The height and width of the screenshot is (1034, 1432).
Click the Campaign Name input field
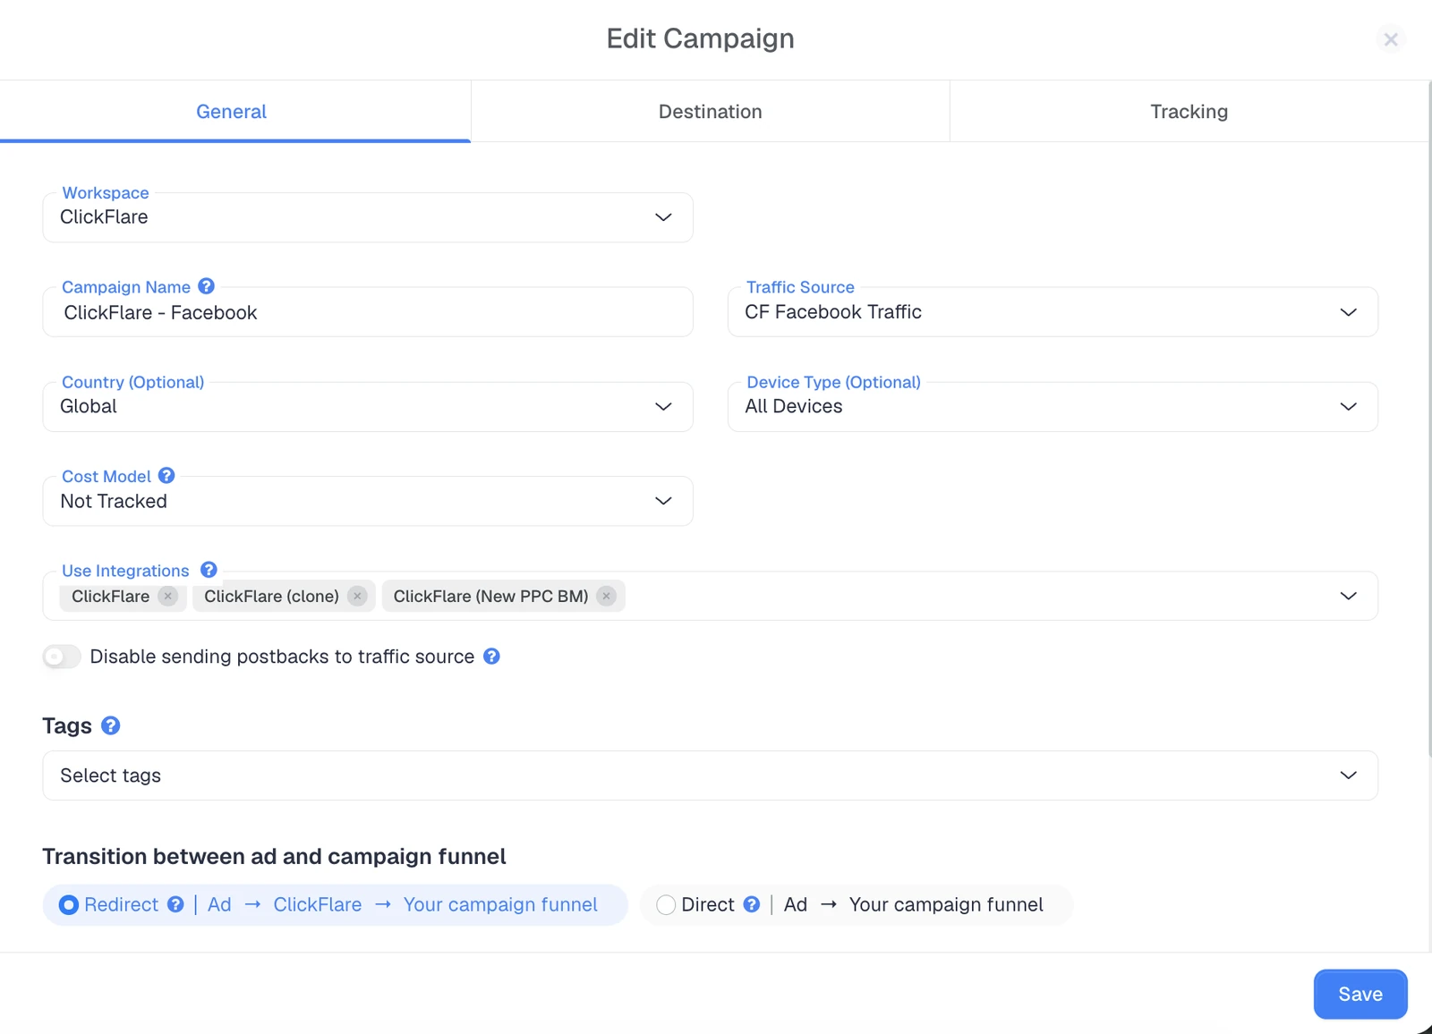point(368,312)
